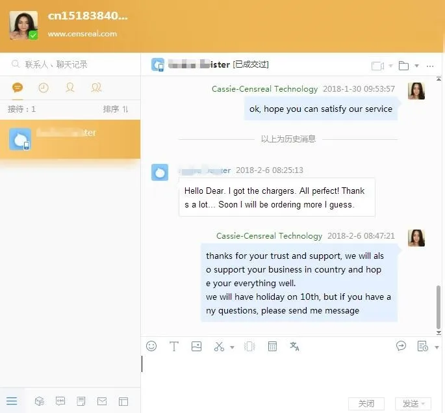
Task: Open the more options ellipsis menu
Action: click(x=430, y=66)
